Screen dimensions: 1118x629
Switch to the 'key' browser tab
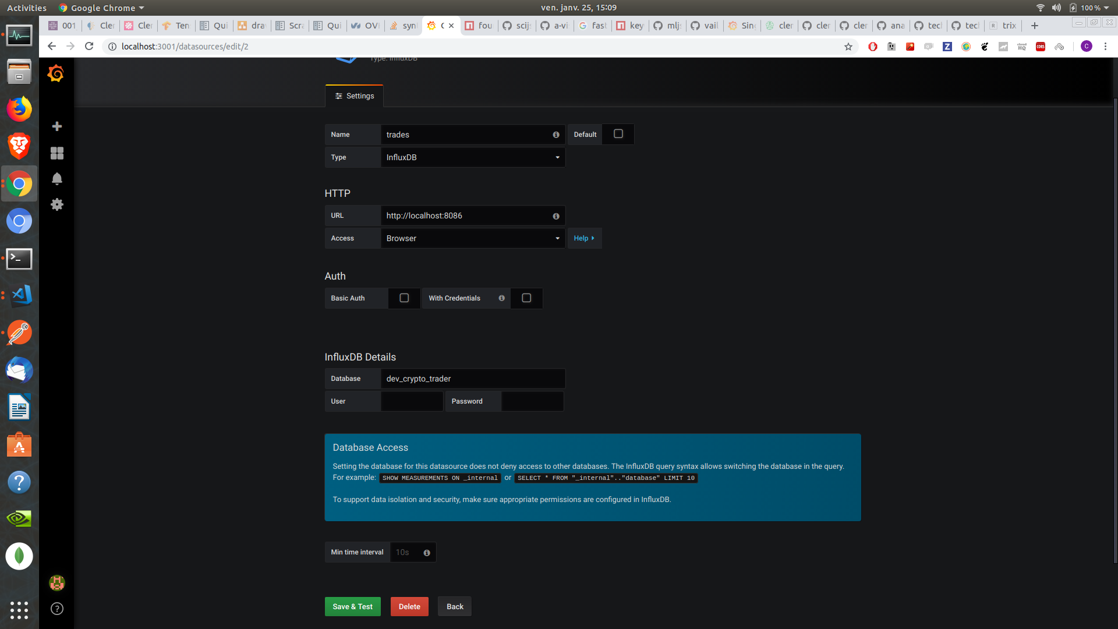[x=631, y=26]
